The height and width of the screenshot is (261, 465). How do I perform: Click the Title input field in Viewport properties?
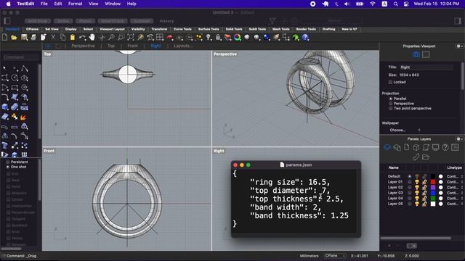click(x=426, y=67)
